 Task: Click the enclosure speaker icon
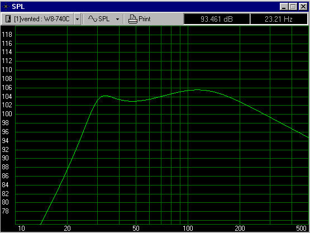click(8, 19)
